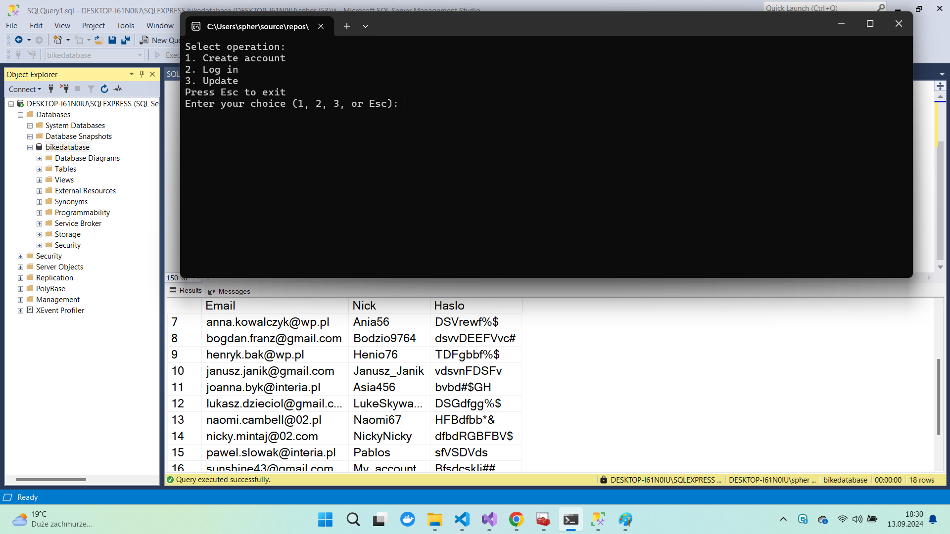Collapse the bikedatabase node
The width and height of the screenshot is (950, 534).
(x=30, y=147)
